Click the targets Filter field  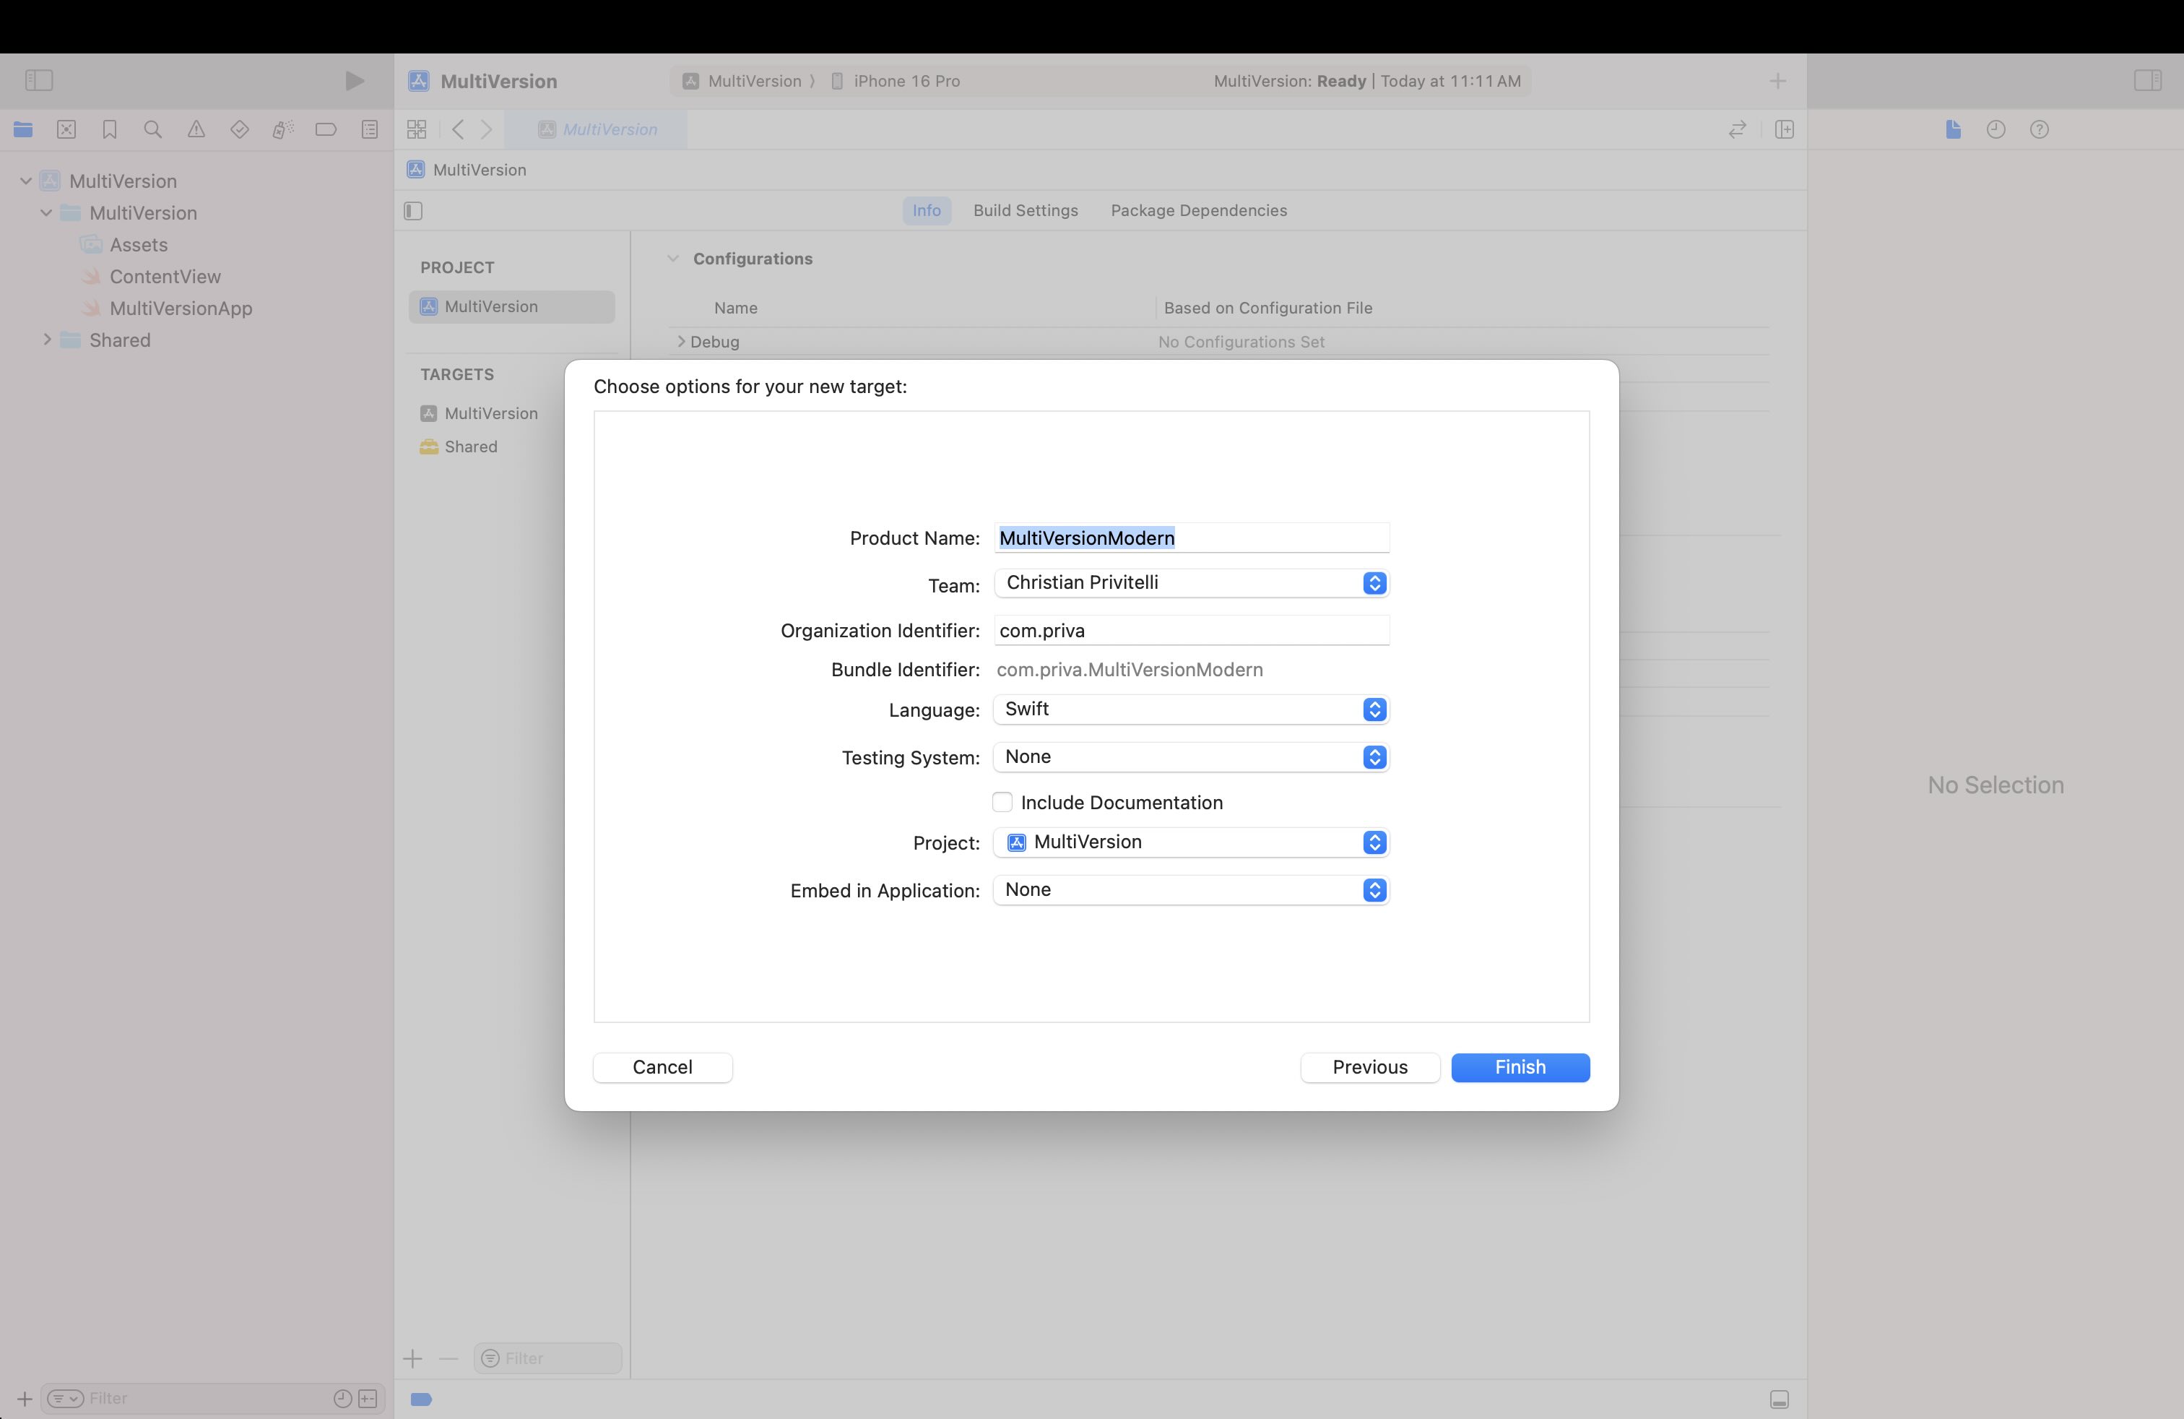point(548,1358)
